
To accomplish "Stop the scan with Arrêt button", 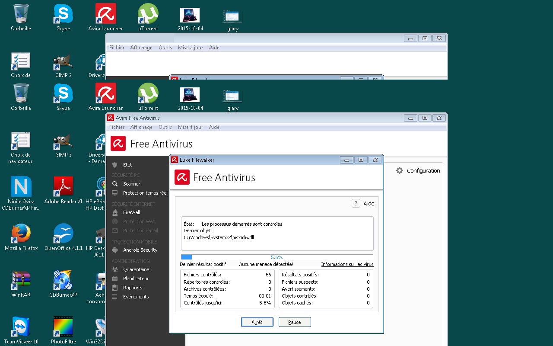I will (x=257, y=322).
